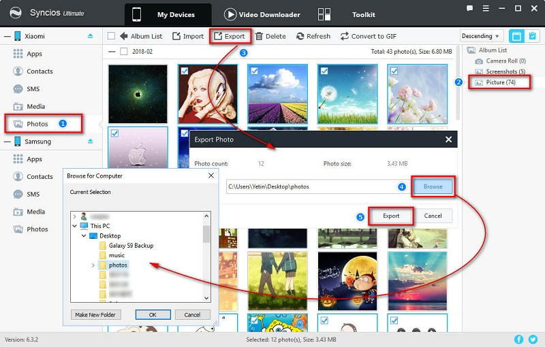Open SMS under Samsung
The height and width of the screenshot is (347, 545).
pyautogui.click(x=27, y=195)
